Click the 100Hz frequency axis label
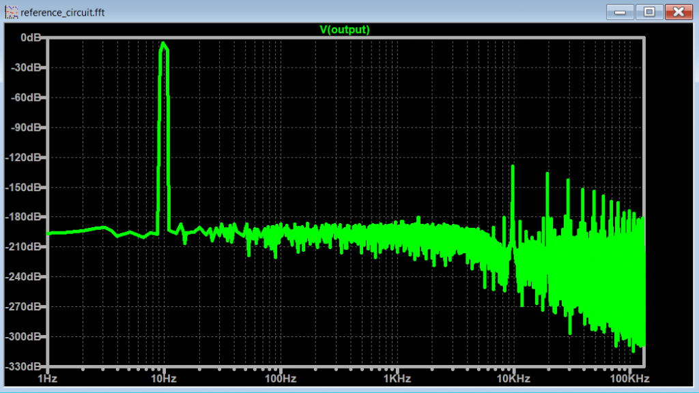Image resolution: width=699 pixels, height=393 pixels. (280, 379)
